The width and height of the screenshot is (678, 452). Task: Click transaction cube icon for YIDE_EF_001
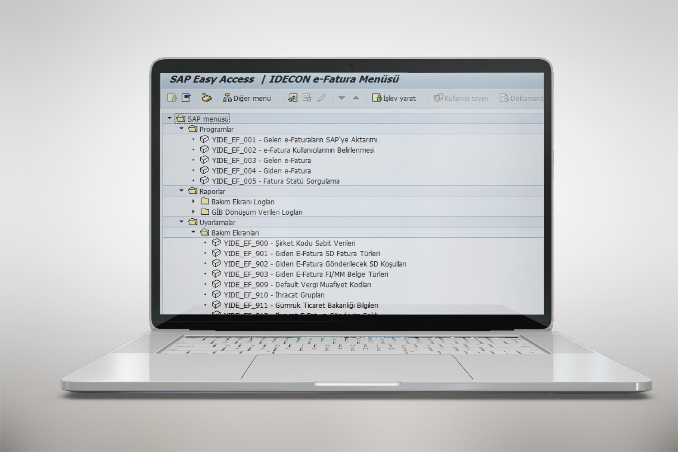click(x=204, y=139)
